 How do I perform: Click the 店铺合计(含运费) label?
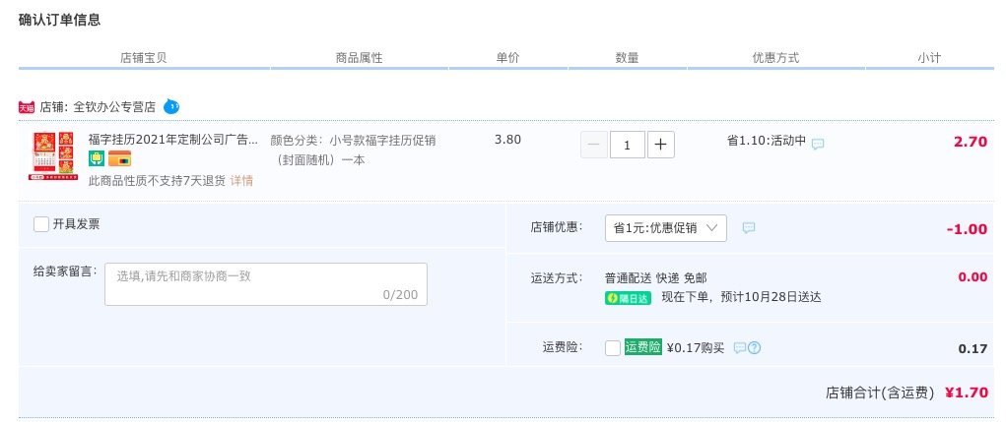click(880, 393)
